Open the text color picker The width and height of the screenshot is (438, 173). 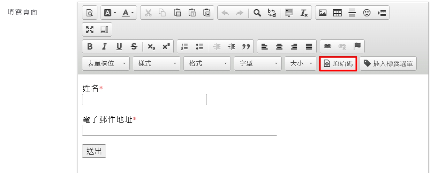tap(128, 13)
